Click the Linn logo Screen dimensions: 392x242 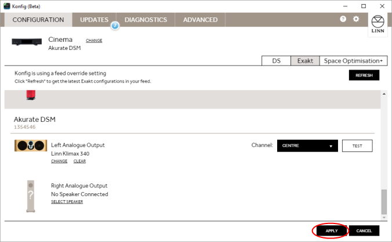click(x=378, y=24)
